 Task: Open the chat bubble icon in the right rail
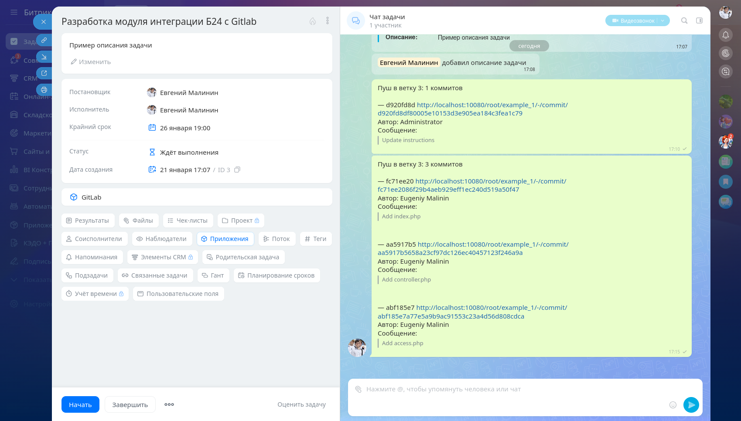pyautogui.click(x=726, y=201)
